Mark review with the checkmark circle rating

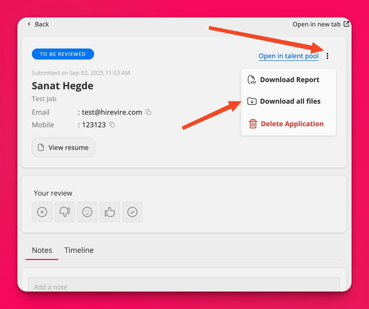click(x=132, y=212)
